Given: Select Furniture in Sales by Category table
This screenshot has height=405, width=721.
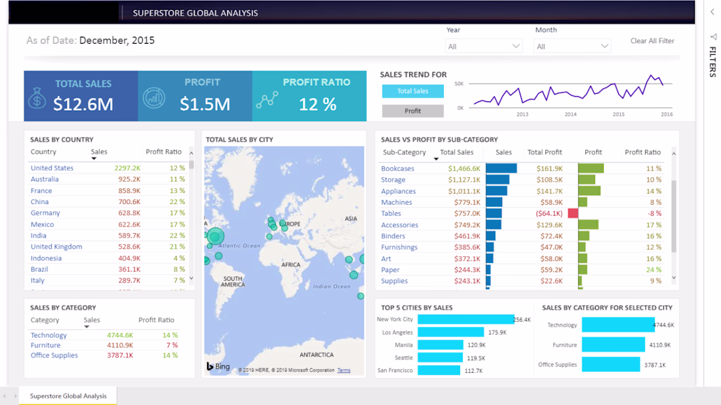Looking at the screenshot, I should 104,345.
